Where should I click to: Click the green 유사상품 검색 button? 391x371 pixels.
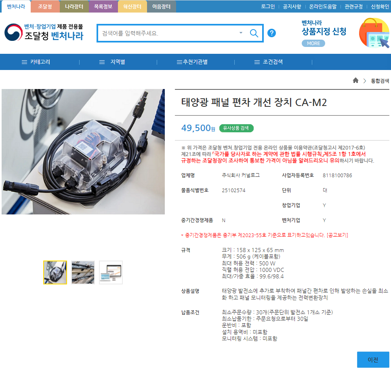click(x=236, y=128)
